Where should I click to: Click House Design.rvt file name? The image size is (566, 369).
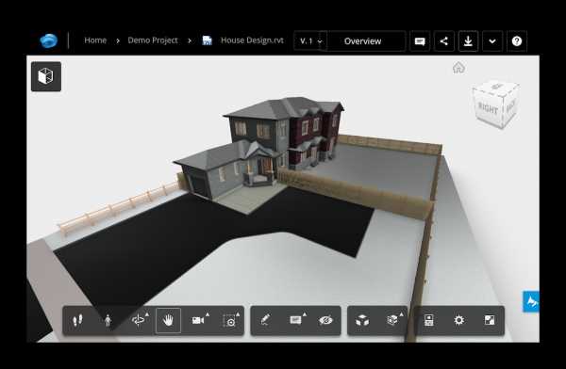[x=252, y=40]
